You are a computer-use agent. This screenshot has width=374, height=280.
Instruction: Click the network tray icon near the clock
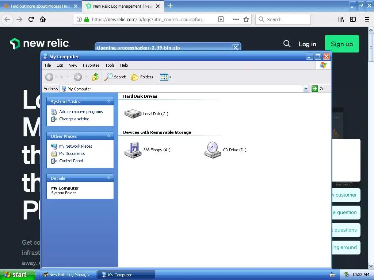coord(347,275)
